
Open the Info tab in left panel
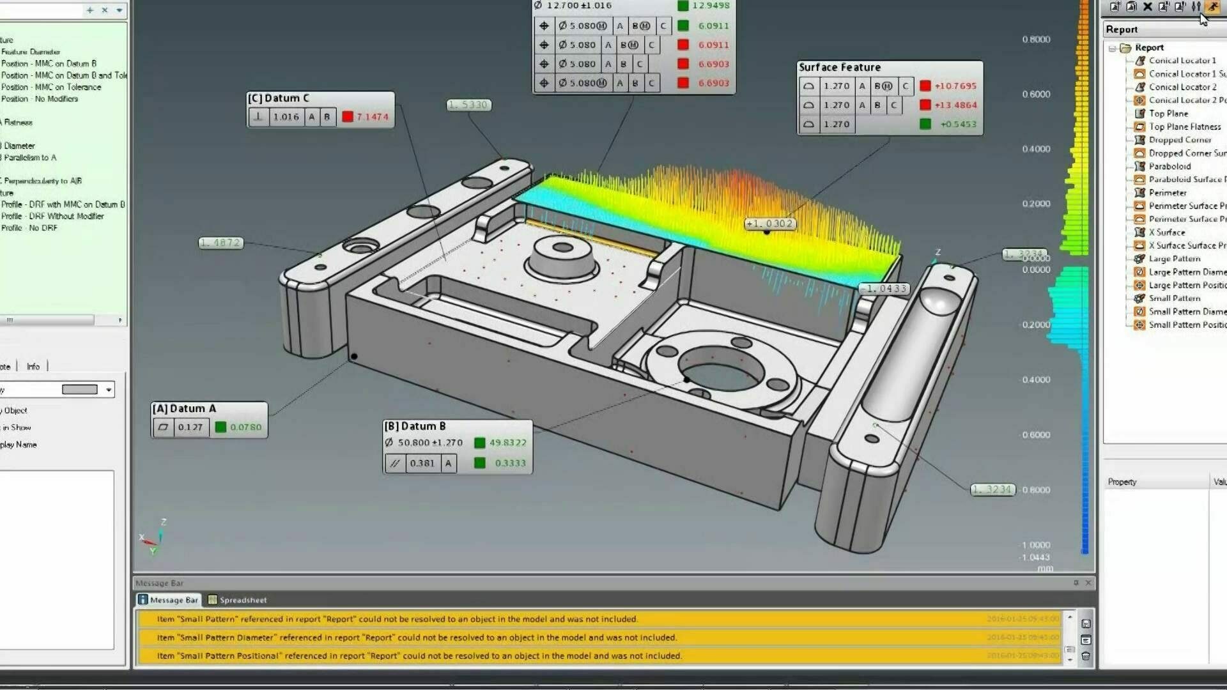[33, 367]
